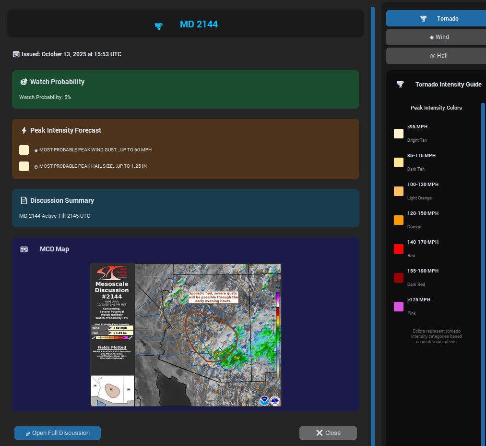Select the Pink ≥175 MPH swatch
This screenshot has width=486, height=446.
[399, 307]
